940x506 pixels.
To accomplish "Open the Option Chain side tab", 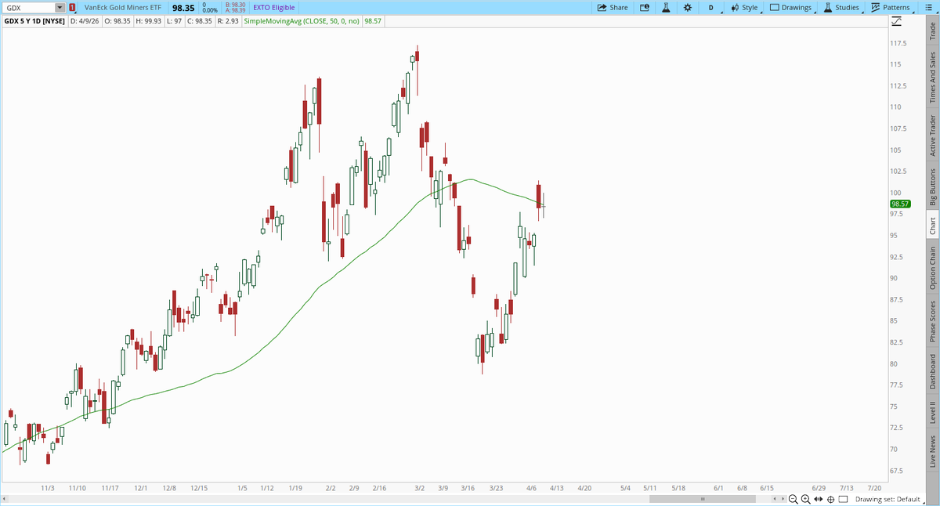I will pos(932,268).
